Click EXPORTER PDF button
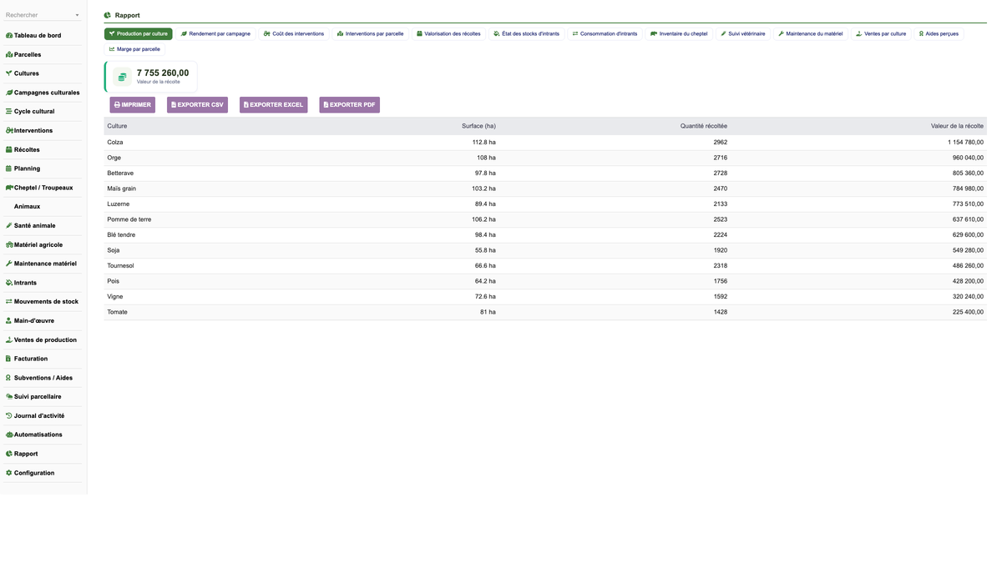 click(350, 105)
